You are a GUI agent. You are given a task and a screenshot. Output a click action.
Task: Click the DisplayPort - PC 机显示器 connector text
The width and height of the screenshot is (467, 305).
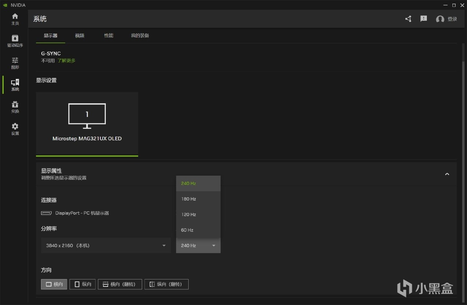[82, 213]
